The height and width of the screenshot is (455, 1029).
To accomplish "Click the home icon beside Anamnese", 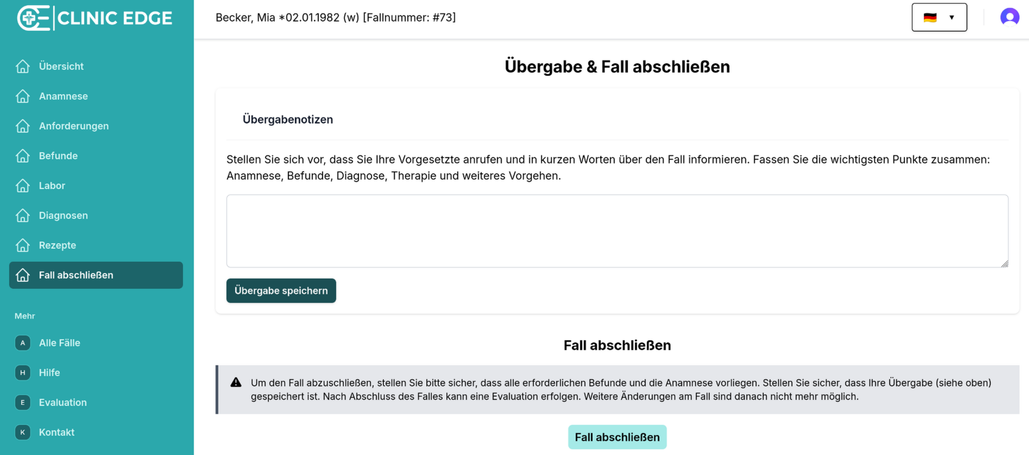I will [23, 96].
